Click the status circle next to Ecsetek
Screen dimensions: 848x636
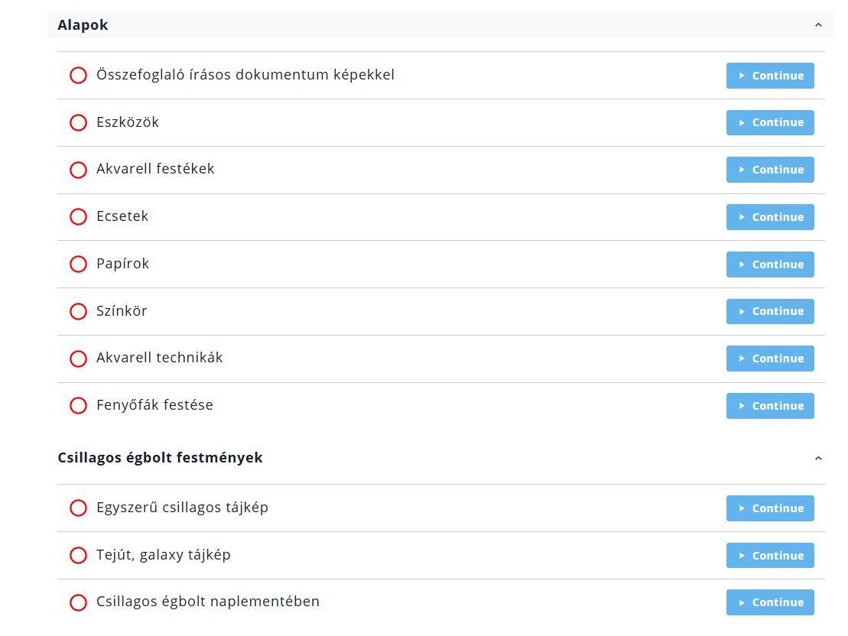[x=78, y=217]
